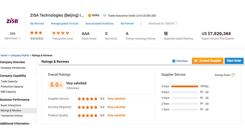Click the Company Profile breadcrumb
The width and height of the screenshot is (245, 131).
[20, 55]
